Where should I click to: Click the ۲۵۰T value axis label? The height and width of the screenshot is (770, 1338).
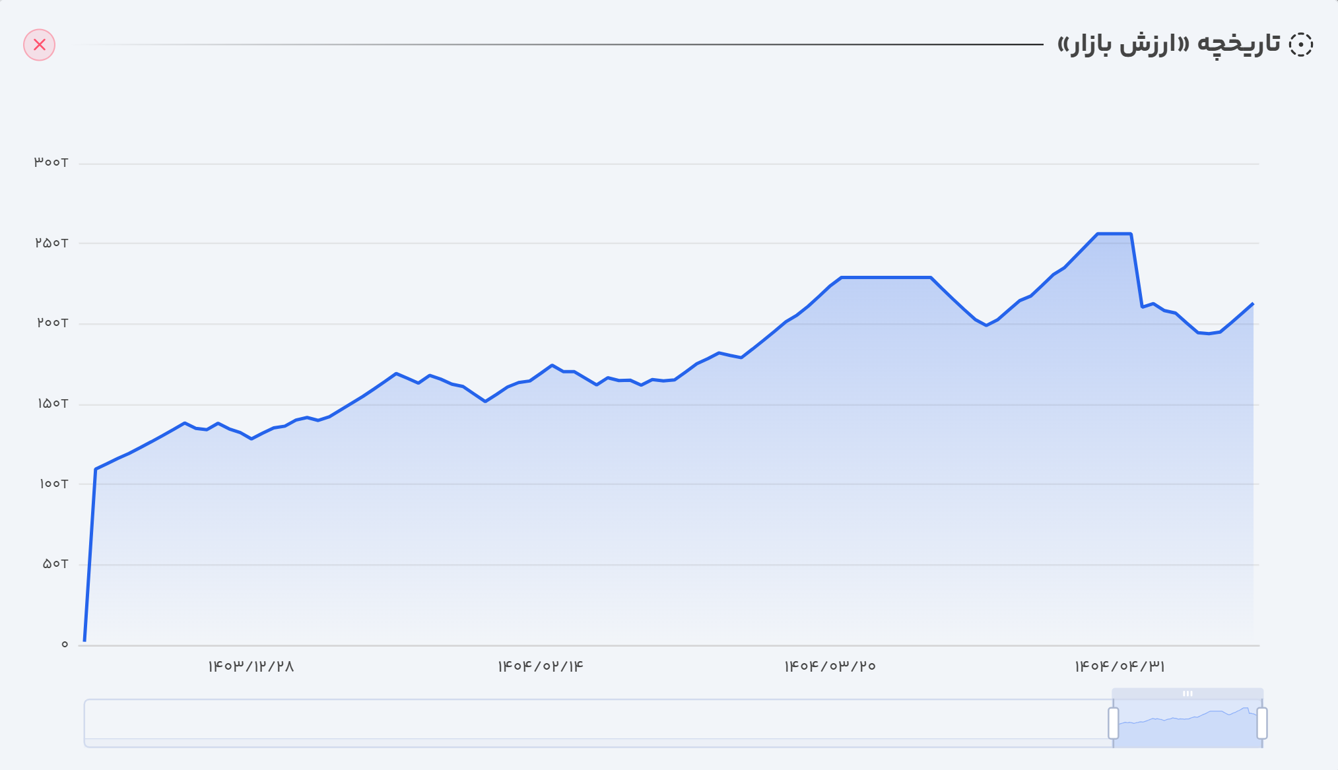51,243
